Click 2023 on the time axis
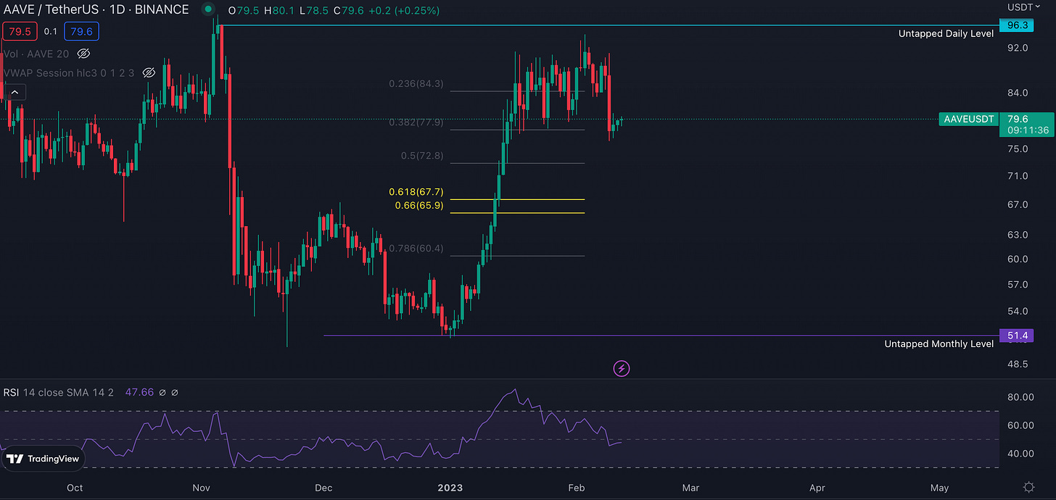Image resolution: width=1056 pixels, height=500 pixels. pyautogui.click(x=450, y=488)
